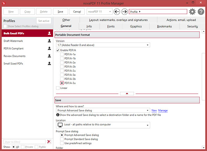Clear the filter with the red X icon
The height and width of the screenshot is (151, 207).
point(49,142)
